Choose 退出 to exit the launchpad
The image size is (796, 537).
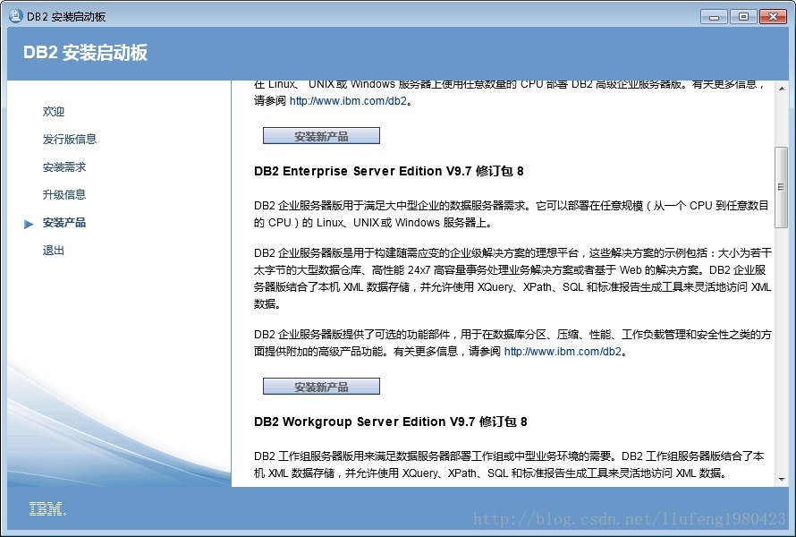(x=54, y=251)
